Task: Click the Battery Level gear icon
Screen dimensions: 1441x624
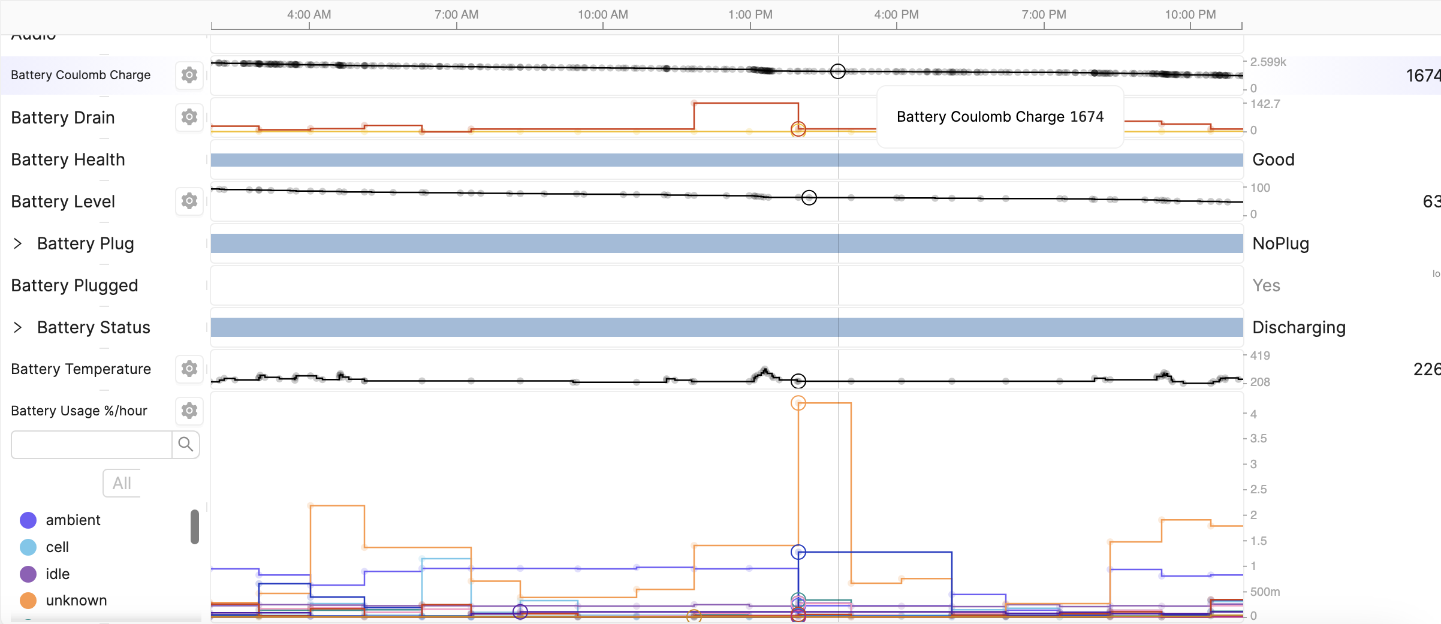Action: pos(189,201)
